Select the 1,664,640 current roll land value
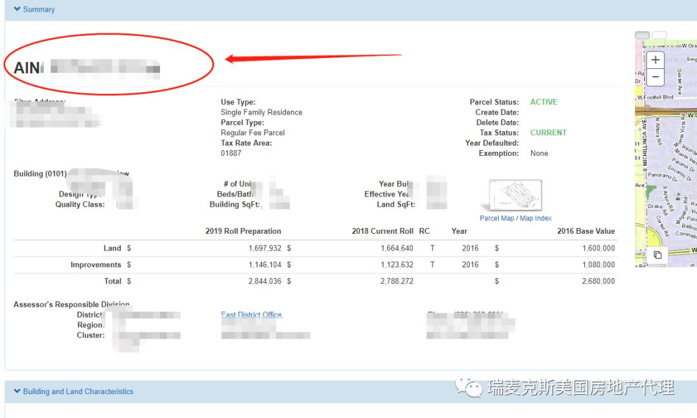Screen dimensions: 697x418 coord(396,248)
